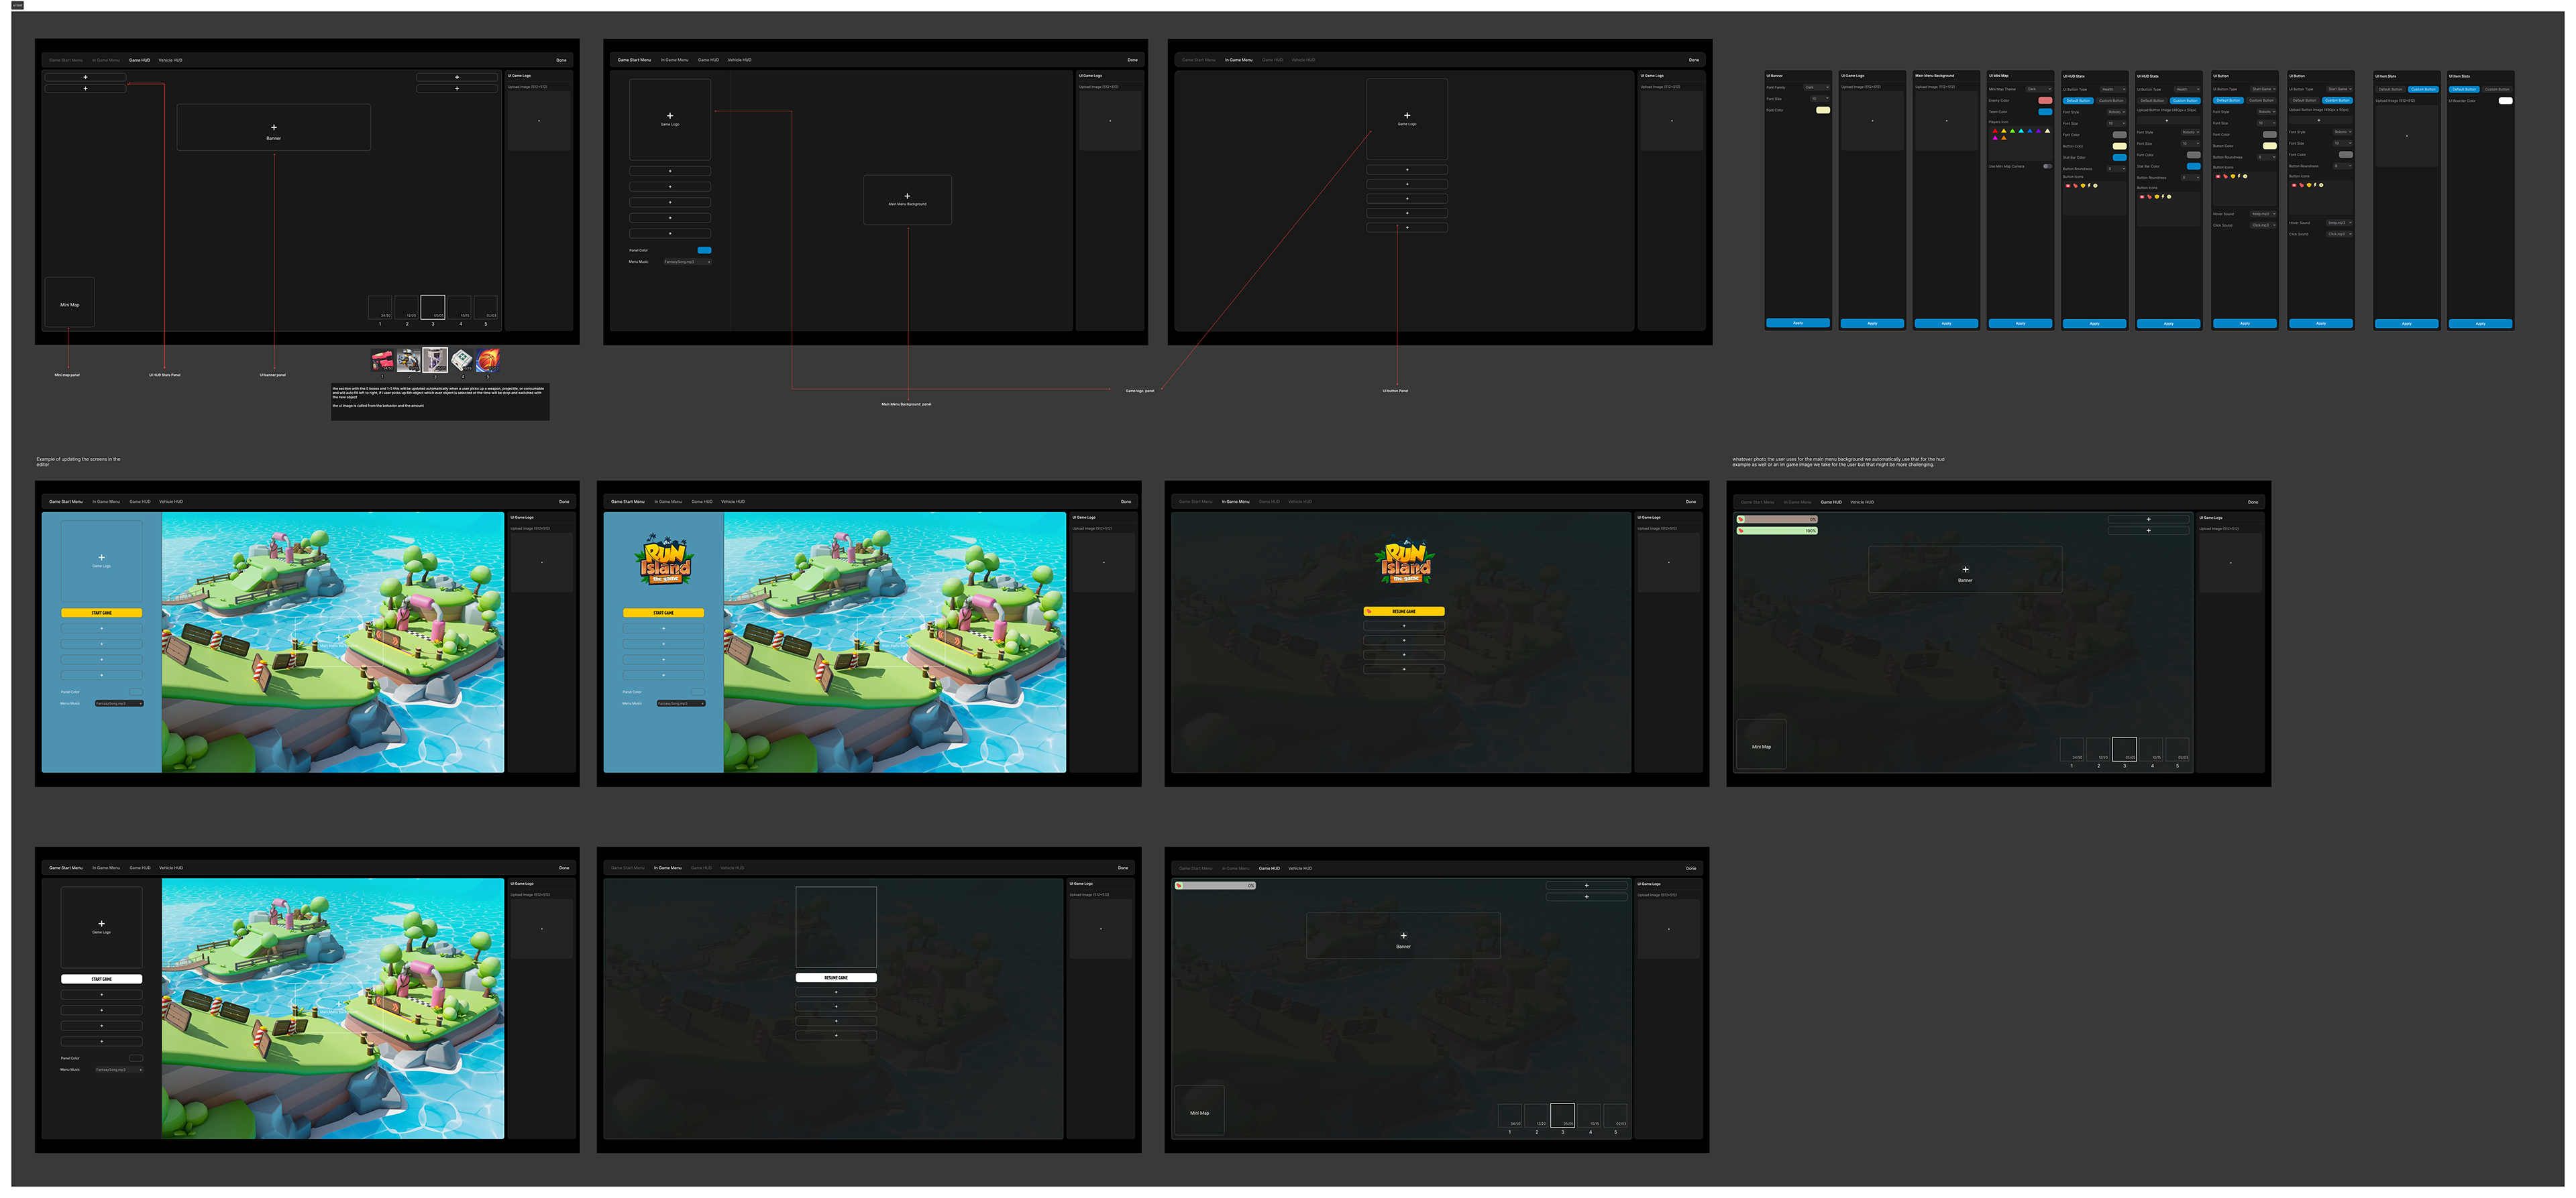
Task: Click upload image area in UI Item Slots panel
Action: (2407, 136)
